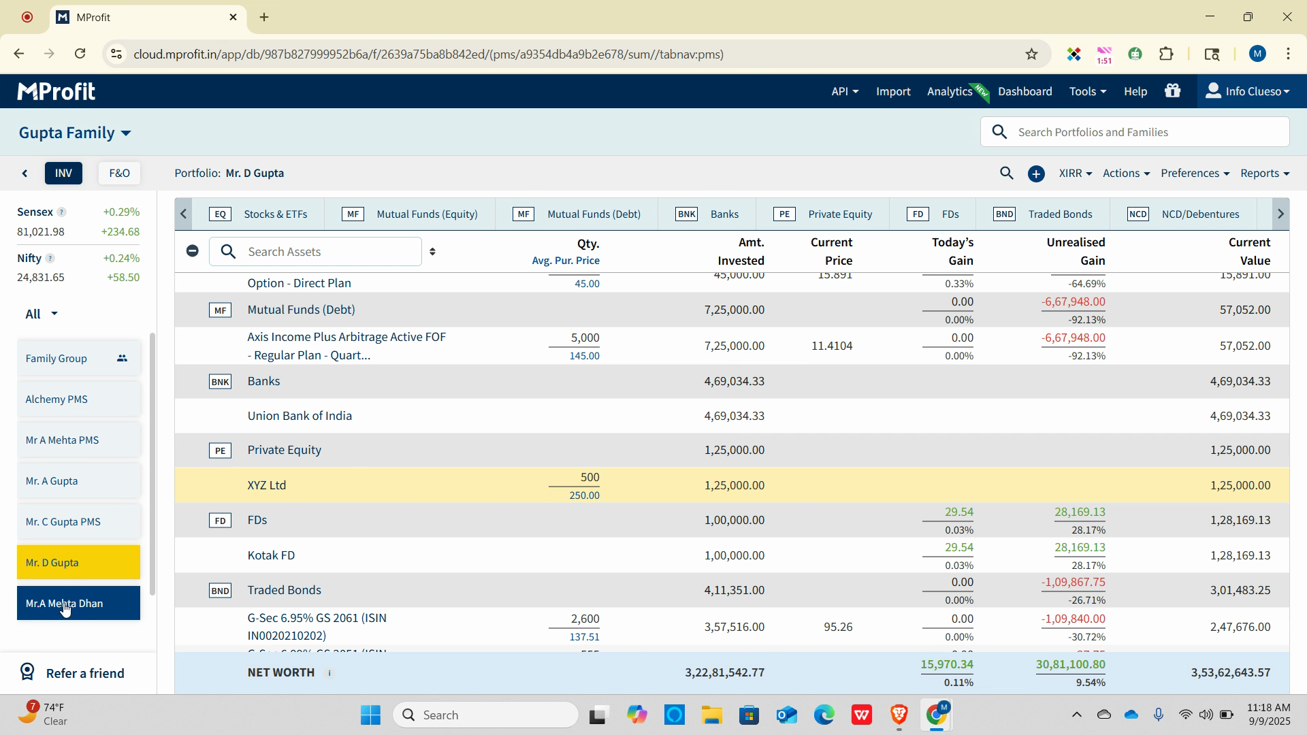Click the collapse-all minus circle icon
This screenshot has height=735, width=1307.
click(x=193, y=251)
